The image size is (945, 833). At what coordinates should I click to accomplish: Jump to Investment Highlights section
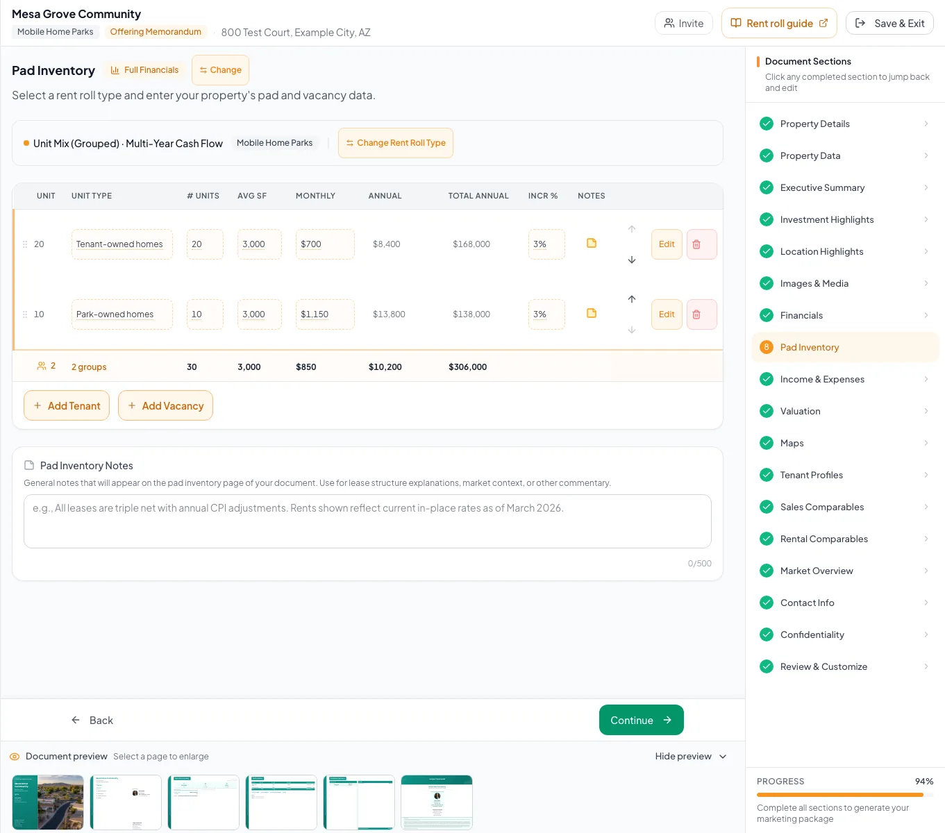845,219
